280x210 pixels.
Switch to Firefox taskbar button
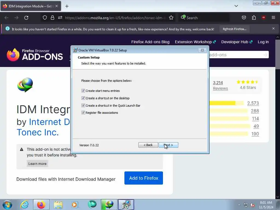pyautogui.click(x=41, y=205)
